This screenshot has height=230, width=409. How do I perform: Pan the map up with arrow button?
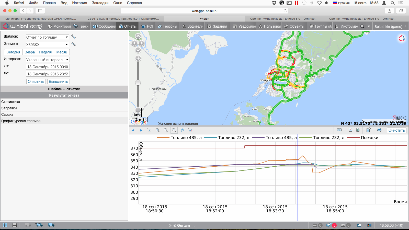(x=138, y=37)
